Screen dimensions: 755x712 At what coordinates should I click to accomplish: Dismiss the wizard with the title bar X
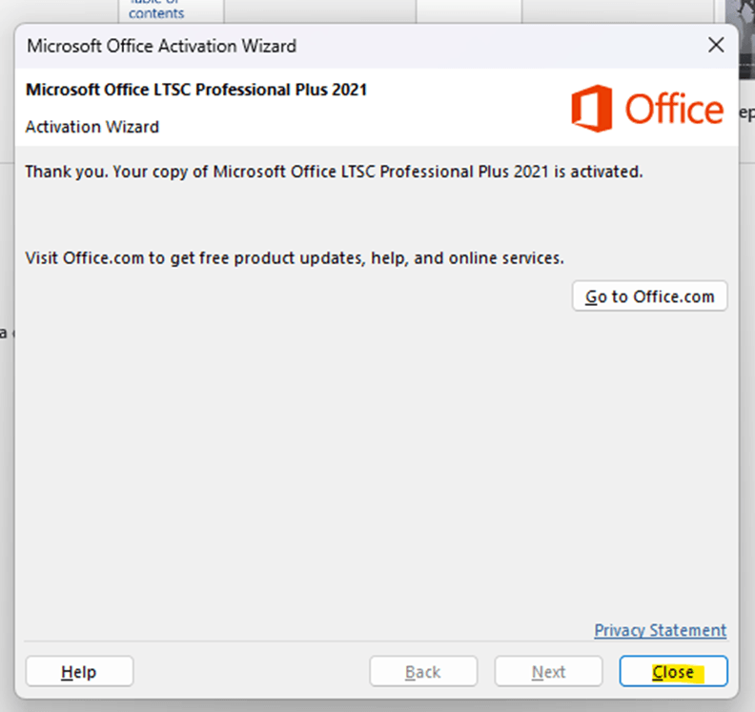pyautogui.click(x=716, y=45)
